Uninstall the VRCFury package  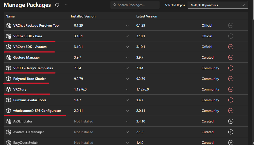tap(231, 89)
